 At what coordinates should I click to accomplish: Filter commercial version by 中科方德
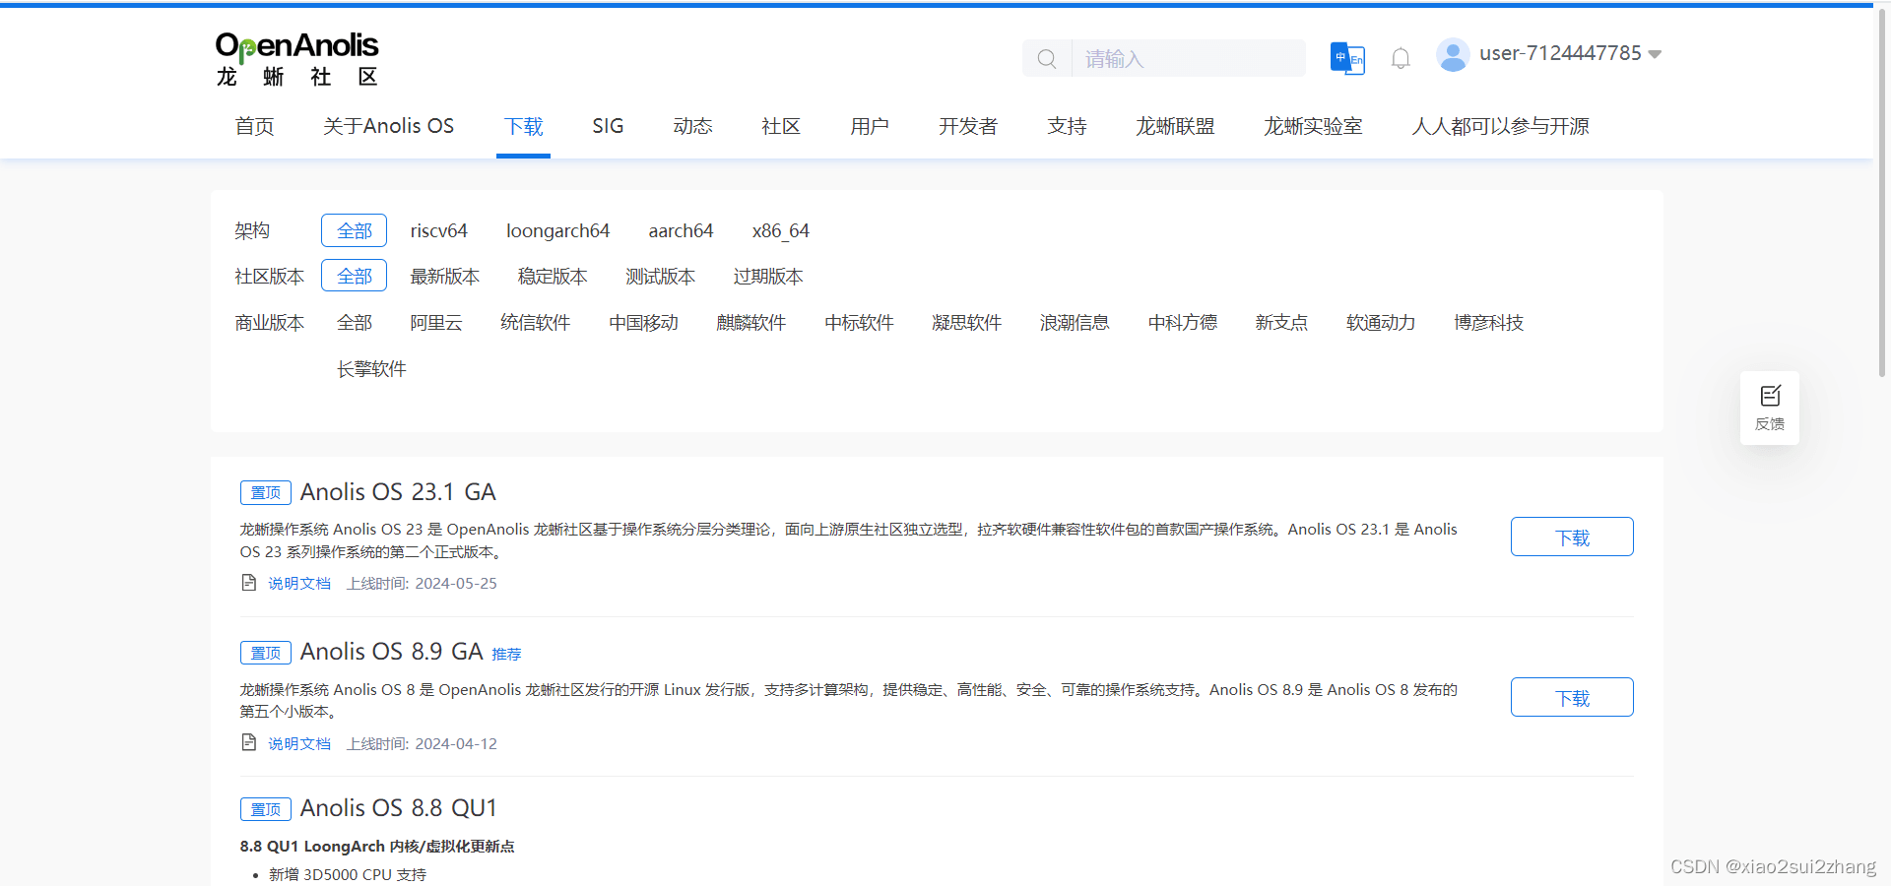[x=1182, y=323]
